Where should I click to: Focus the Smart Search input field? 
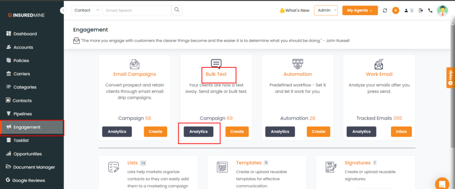pyautogui.click(x=137, y=10)
